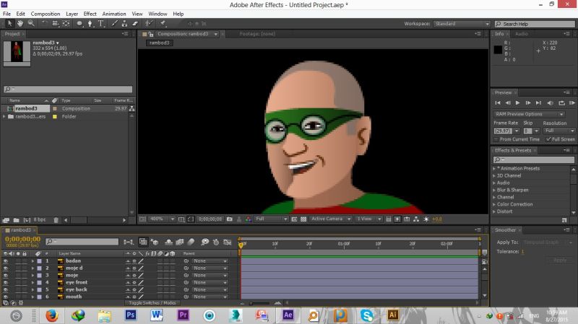The width and height of the screenshot is (578, 324).
Task: Open the region of interest icon
Action: point(294,219)
